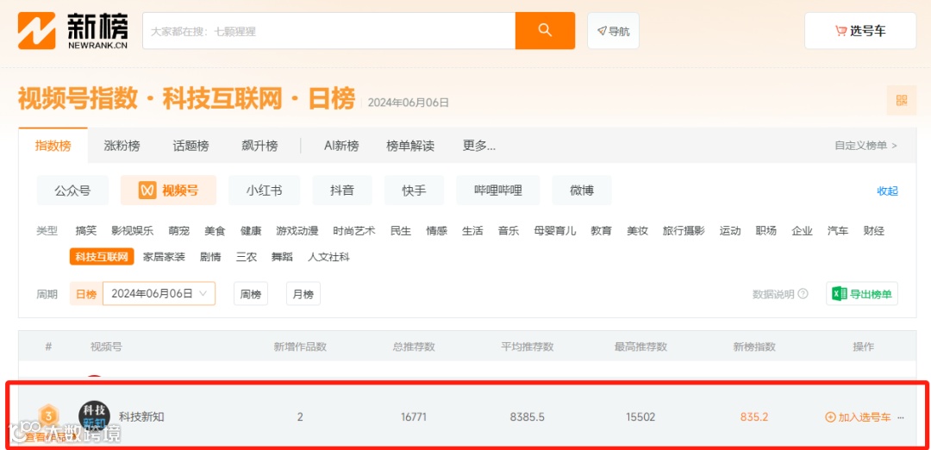Open the 更多... menu

479,146
